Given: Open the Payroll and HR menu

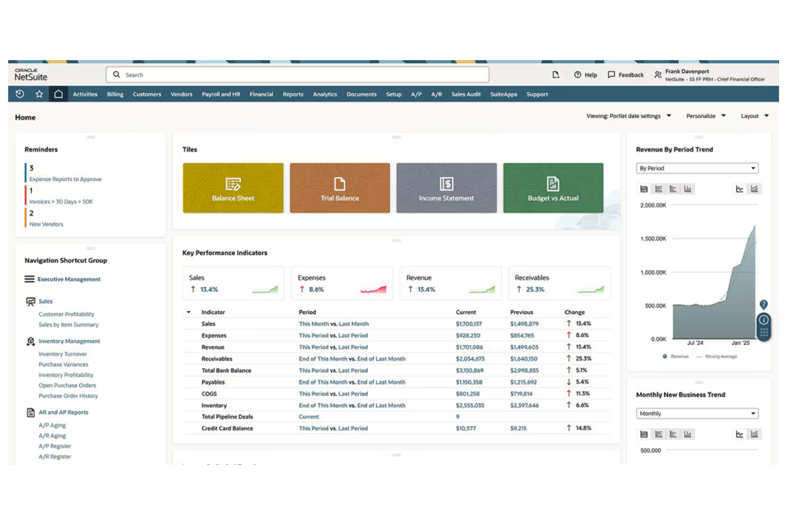Looking at the screenshot, I should 221,94.
